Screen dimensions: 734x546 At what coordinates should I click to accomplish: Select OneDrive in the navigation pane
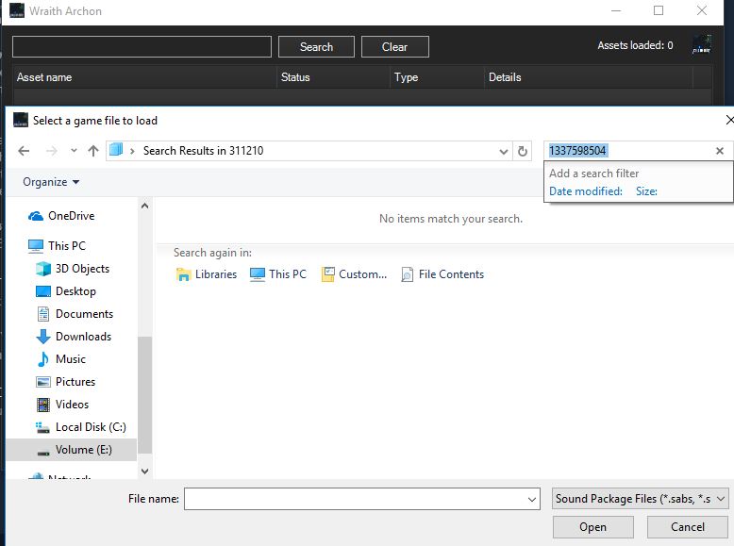(x=61, y=216)
